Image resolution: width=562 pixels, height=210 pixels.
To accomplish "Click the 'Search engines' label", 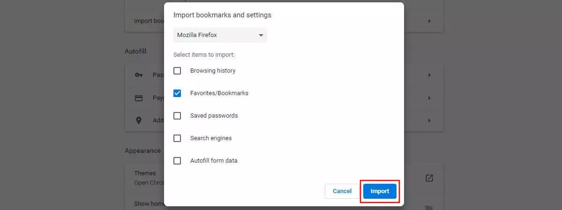I will [211, 138].
